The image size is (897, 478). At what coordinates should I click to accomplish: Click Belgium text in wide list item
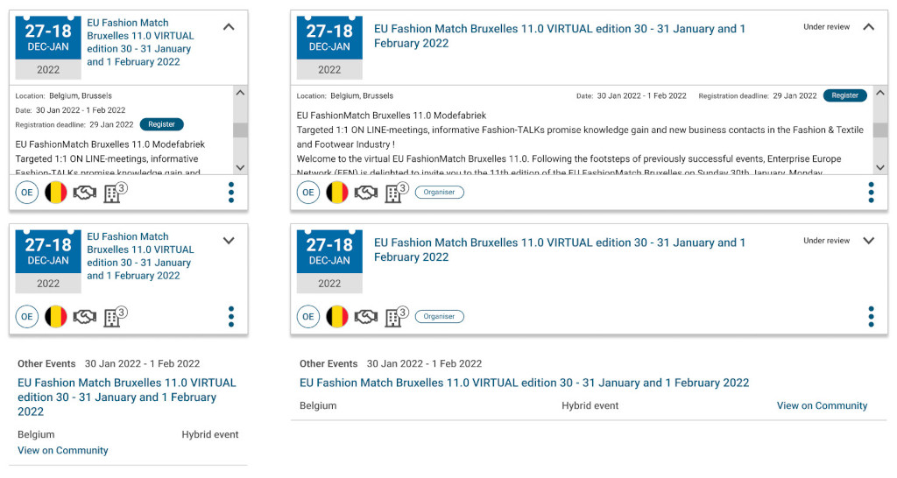click(318, 406)
